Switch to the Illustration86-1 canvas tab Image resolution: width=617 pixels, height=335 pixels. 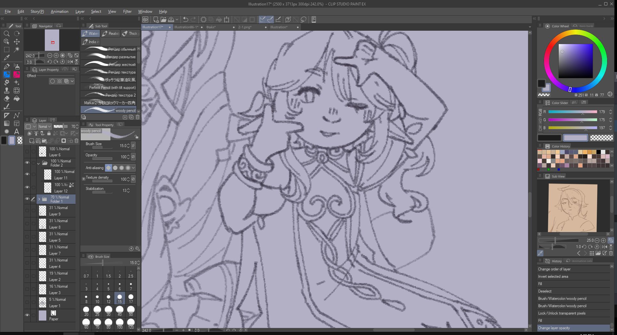click(x=186, y=27)
